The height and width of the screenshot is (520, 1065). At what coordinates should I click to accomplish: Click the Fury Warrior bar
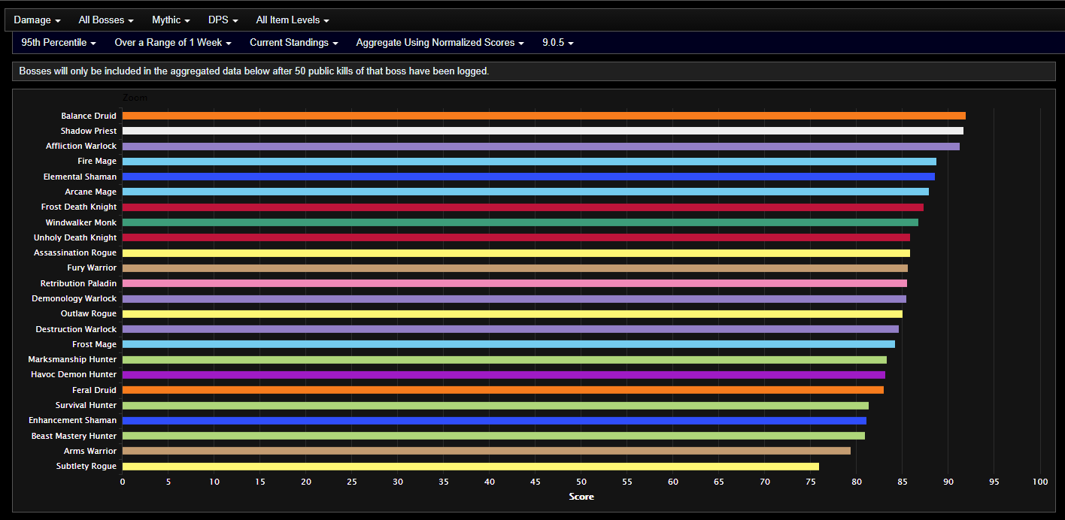coord(515,268)
